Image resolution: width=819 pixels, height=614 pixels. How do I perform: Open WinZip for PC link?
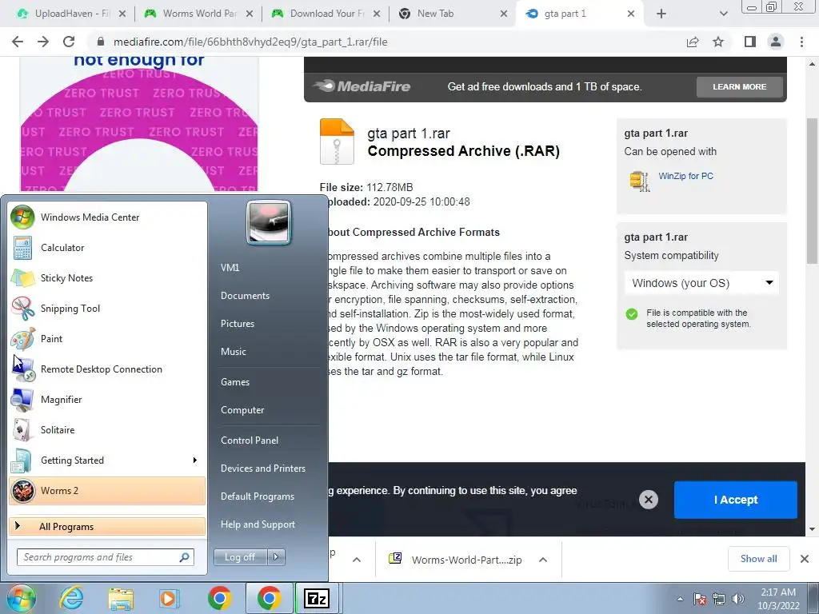[x=685, y=176]
